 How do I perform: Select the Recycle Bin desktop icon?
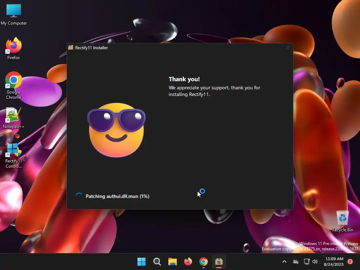(342, 221)
